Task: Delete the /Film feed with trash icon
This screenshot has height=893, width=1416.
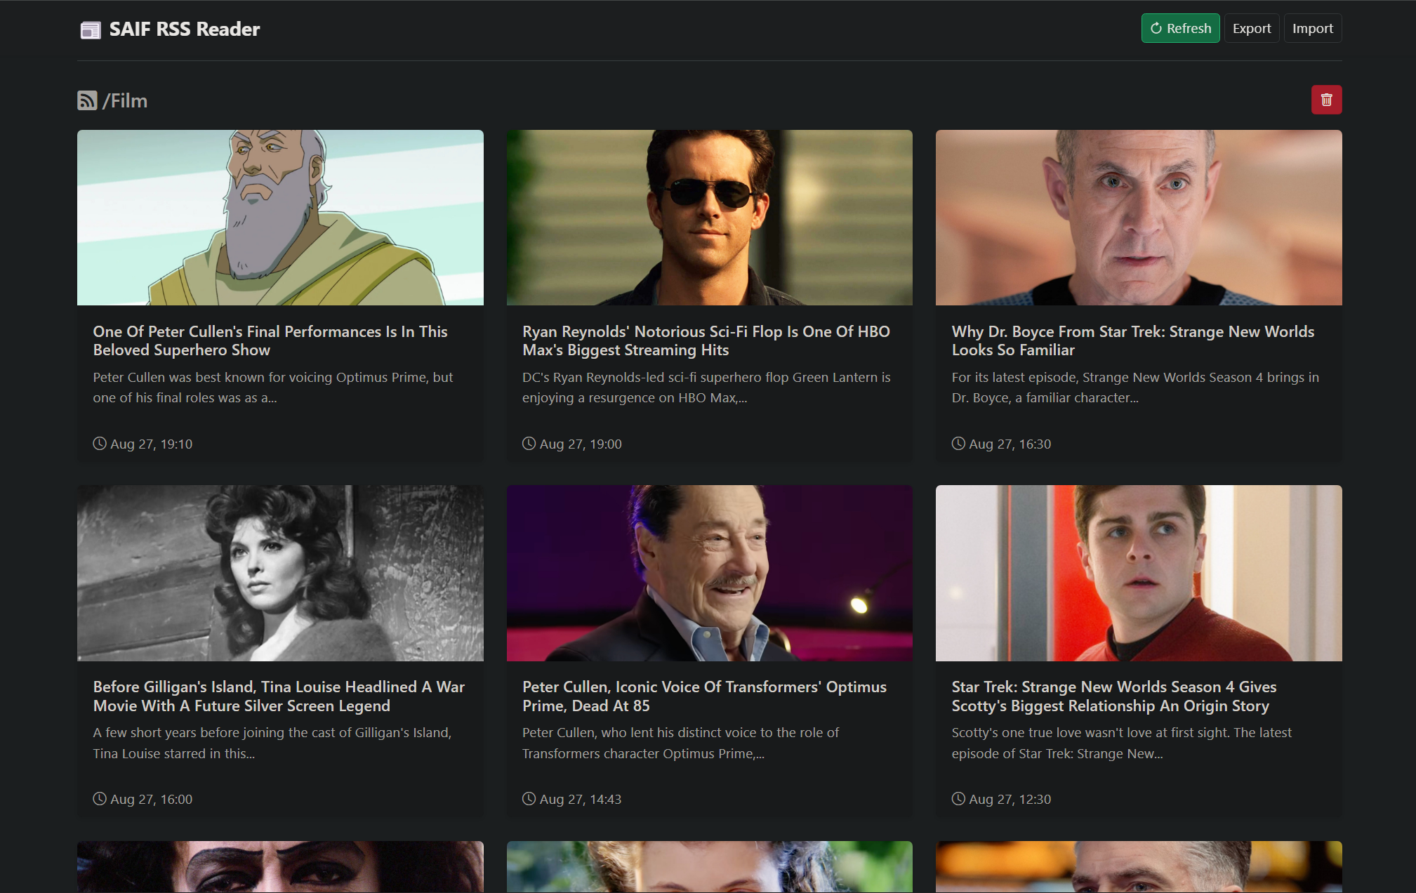Action: pyautogui.click(x=1326, y=100)
